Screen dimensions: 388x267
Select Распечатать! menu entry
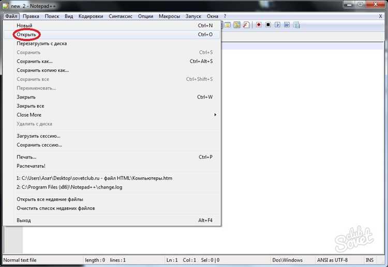click(x=112, y=166)
